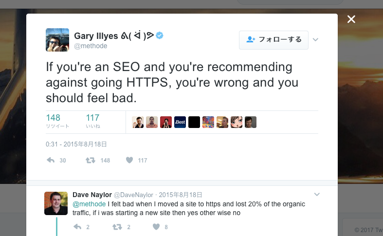Screen dimensions: 383x236
Task: Open Gary Illyes' profile picture
Action: pyautogui.click(x=57, y=40)
